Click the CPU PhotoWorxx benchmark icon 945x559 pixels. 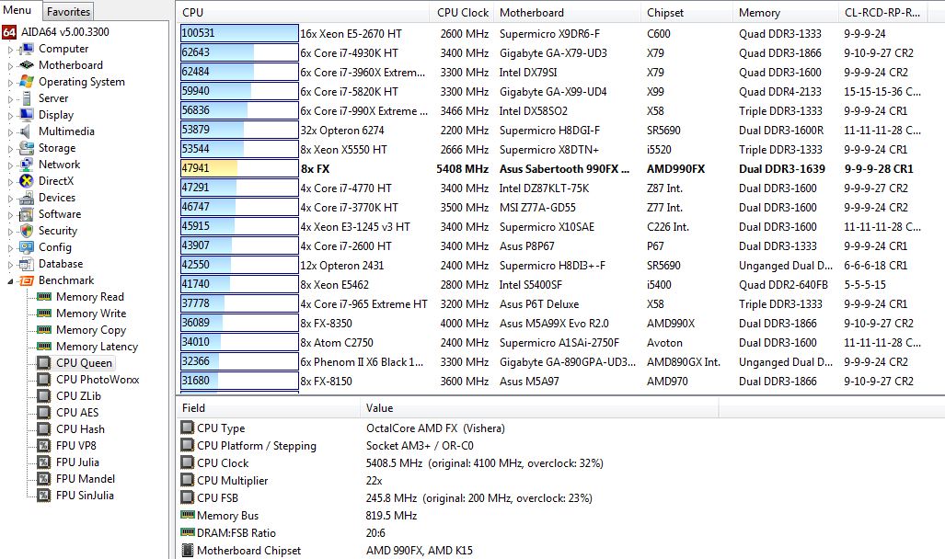(x=44, y=380)
